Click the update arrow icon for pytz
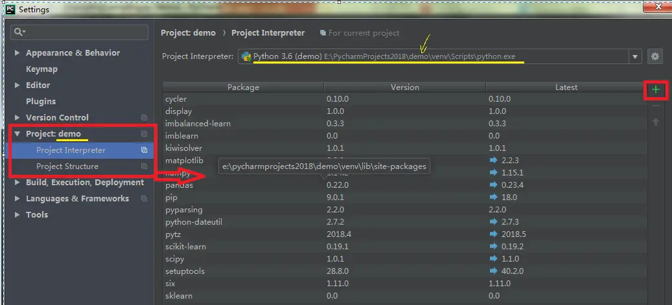The width and height of the screenshot is (672, 305). (494, 234)
